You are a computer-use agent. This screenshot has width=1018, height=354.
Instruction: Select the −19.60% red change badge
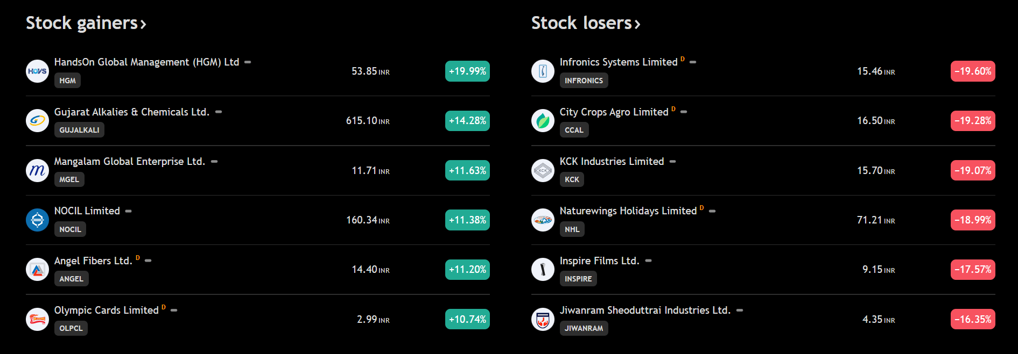point(973,71)
